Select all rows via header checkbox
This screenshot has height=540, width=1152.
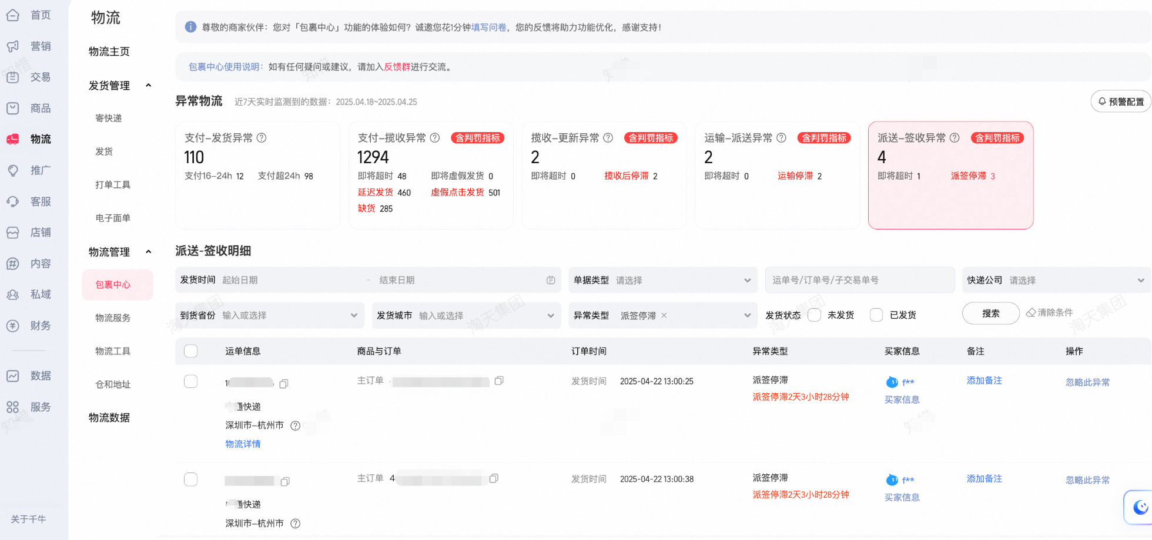click(x=191, y=351)
